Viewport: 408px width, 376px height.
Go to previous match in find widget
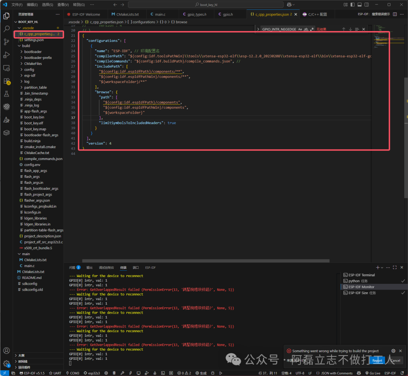(x=344, y=29)
